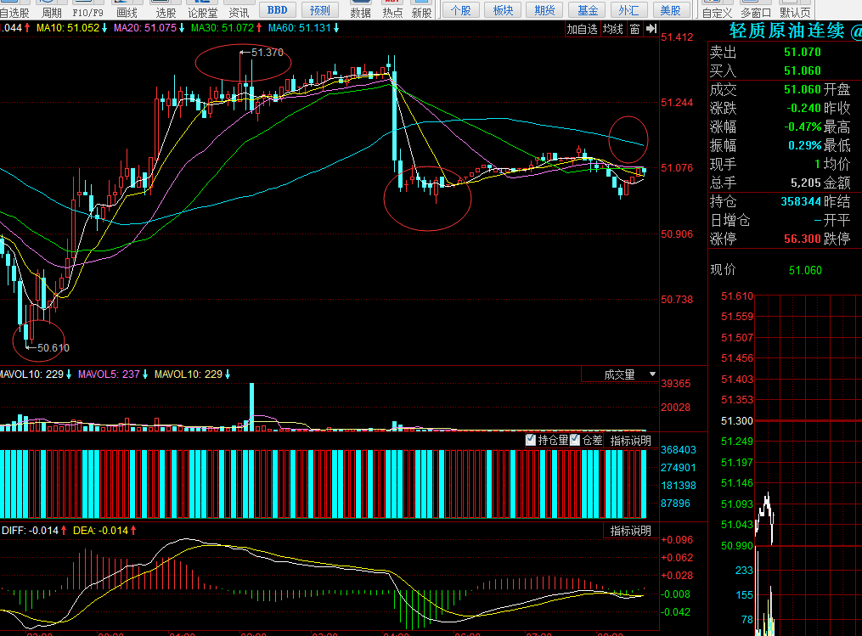Open the 默认页 default page toolbar item
This screenshot has height=636, width=862.
[795, 8]
